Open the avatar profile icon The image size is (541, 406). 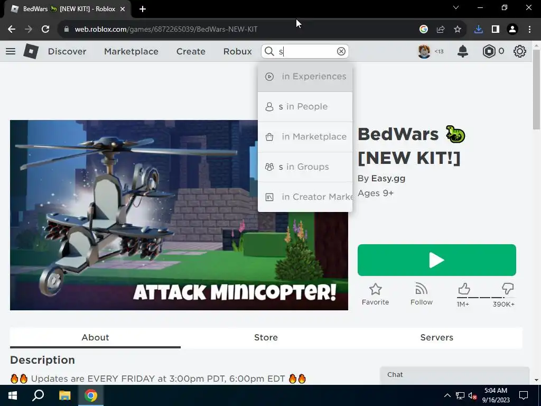pos(424,51)
